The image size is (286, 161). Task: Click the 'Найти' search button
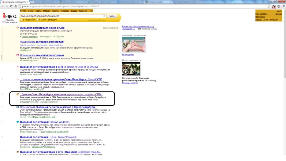coord(112,16)
